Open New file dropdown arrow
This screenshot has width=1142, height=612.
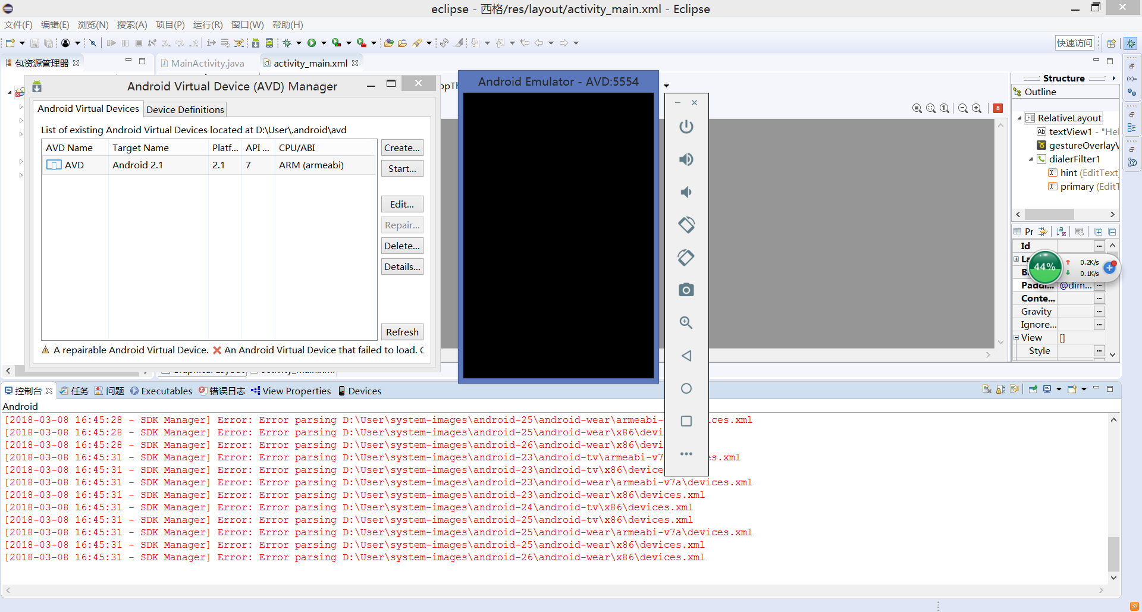pyautogui.click(x=22, y=43)
